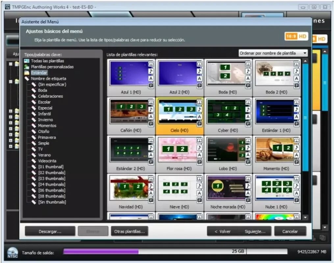This screenshot has height=263, width=334.
Task: Click the P icon on Nube 1 (HD)
Action: 296,201
